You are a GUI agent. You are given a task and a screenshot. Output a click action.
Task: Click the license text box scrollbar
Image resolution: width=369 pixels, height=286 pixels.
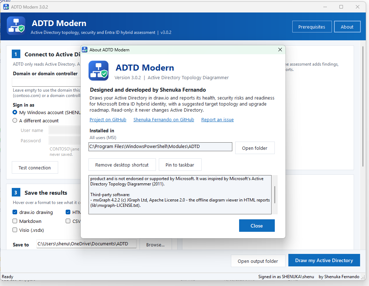point(275,195)
